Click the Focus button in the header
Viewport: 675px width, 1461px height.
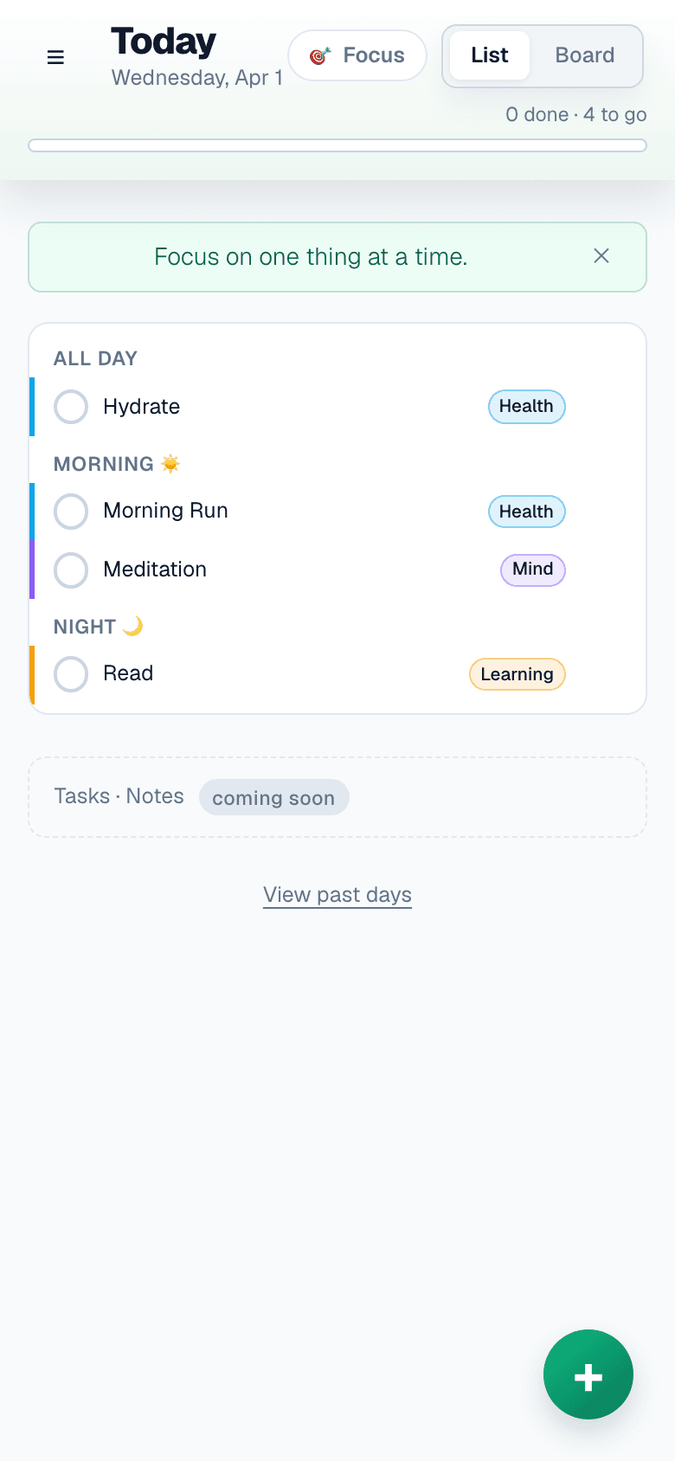[x=357, y=55]
